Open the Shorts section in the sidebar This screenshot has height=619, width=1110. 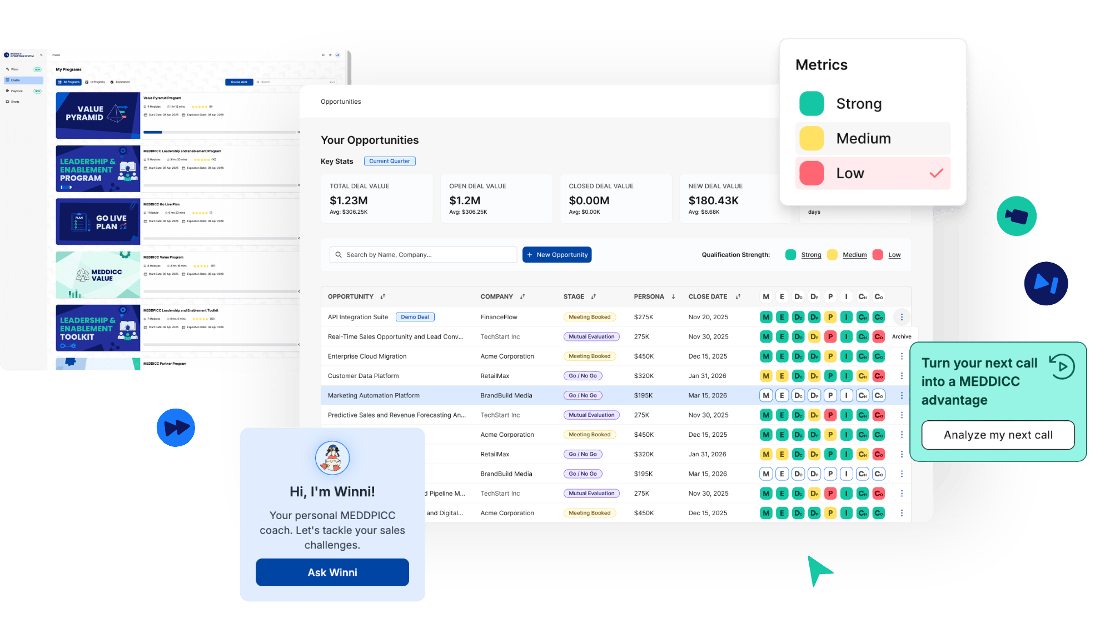click(x=14, y=102)
